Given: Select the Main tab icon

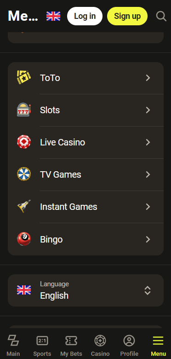Looking at the screenshot, I should tap(13, 341).
